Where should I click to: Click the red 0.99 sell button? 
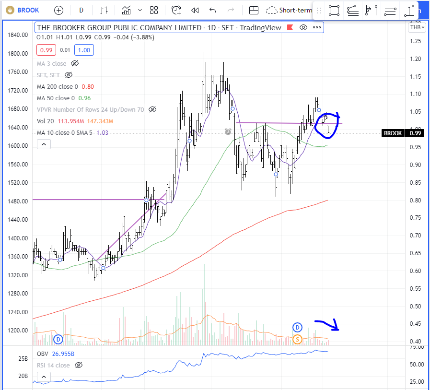[46, 50]
